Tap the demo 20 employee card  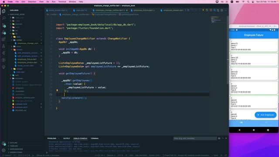click(254, 60)
